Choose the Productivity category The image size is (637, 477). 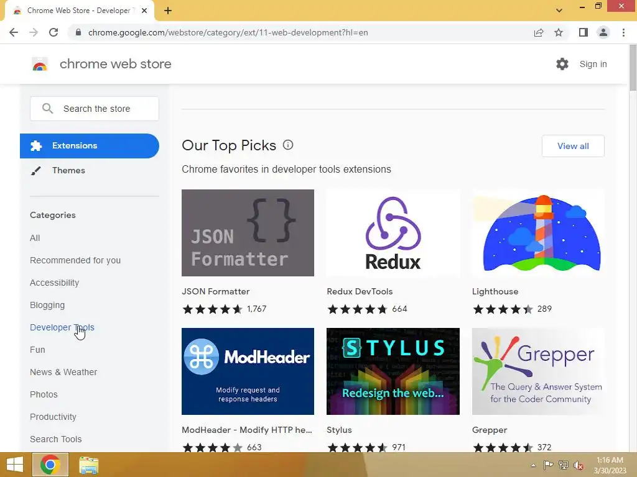(x=53, y=417)
